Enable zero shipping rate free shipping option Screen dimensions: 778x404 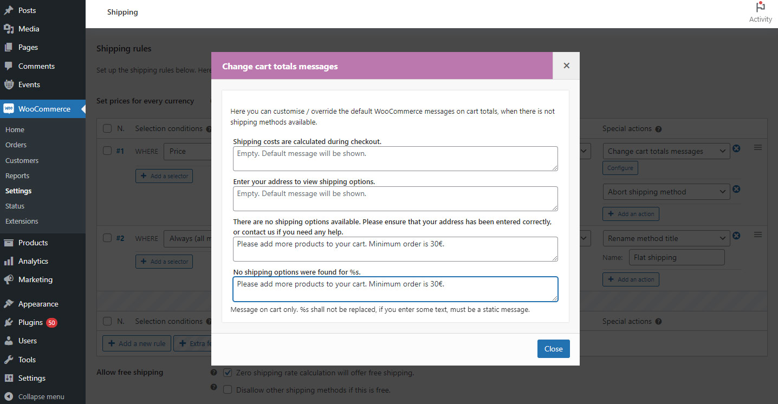pyautogui.click(x=228, y=372)
